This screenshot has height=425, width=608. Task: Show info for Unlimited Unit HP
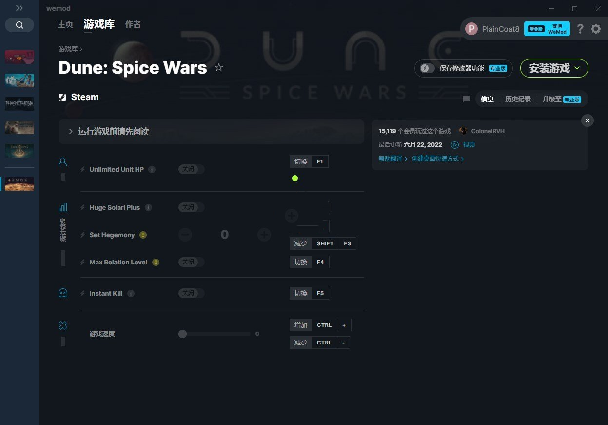pyautogui.click(x=152, y=169)
